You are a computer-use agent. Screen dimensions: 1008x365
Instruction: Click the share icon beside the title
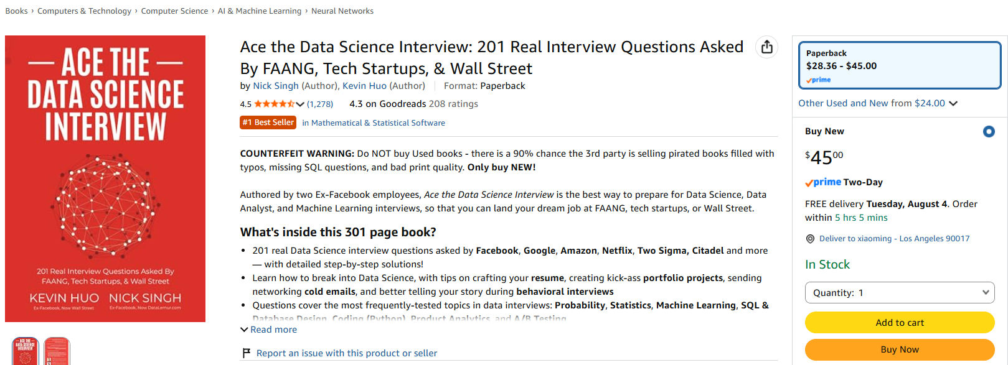pos(766,47)
